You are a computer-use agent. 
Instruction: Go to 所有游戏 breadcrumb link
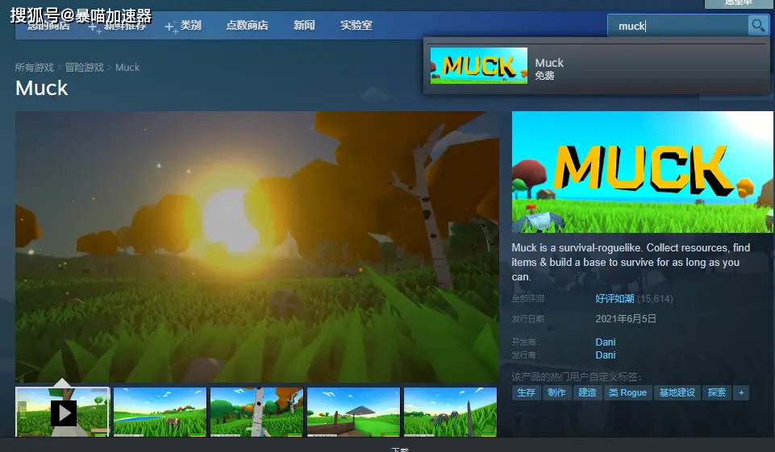(x=34, y=67)
